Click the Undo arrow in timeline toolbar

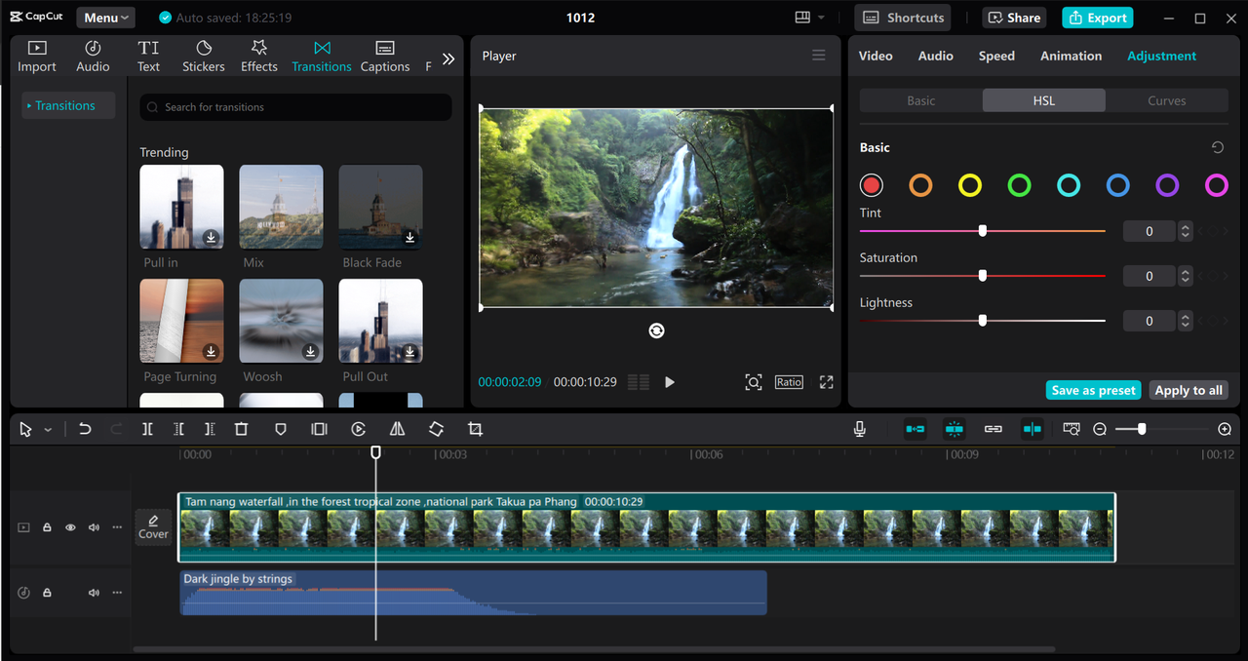(x=85, y=429)
